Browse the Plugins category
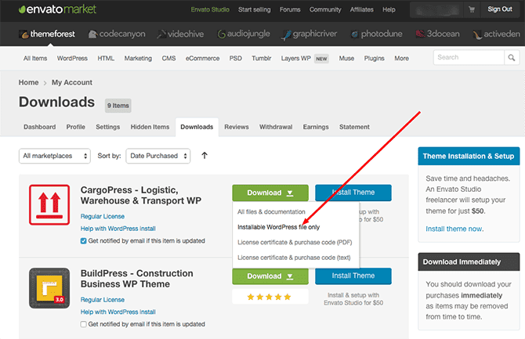 (x=375, y=58)
